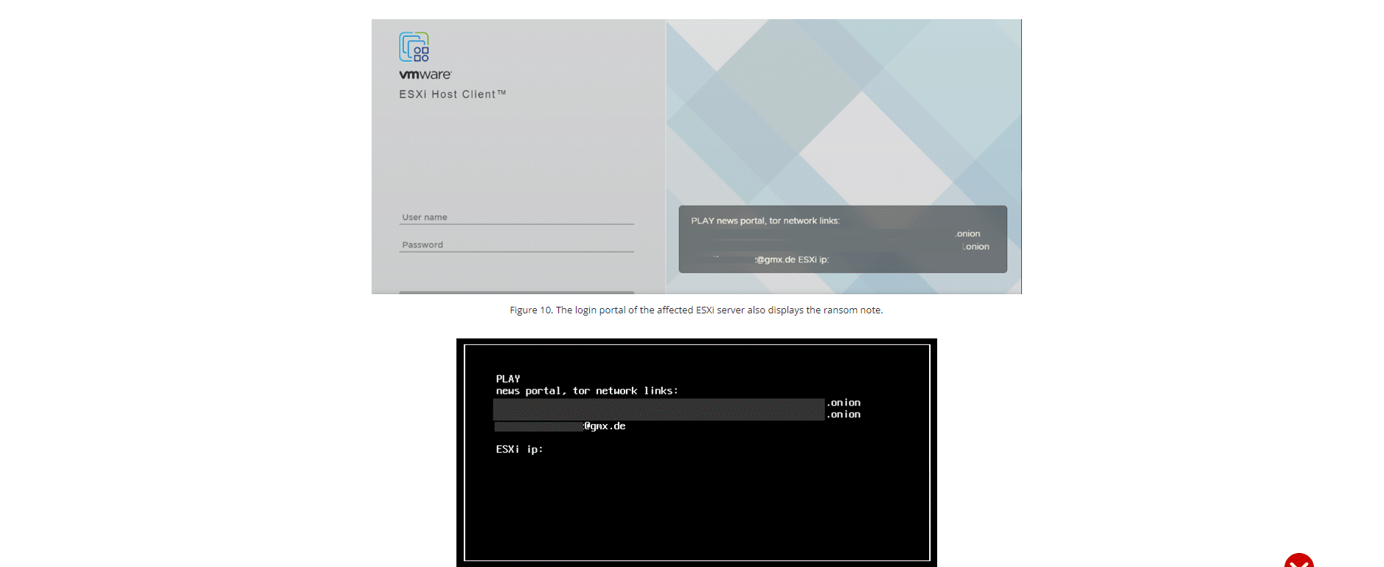Focus the Password field
Screen dimensions: 1384x567
click(516, 245)
